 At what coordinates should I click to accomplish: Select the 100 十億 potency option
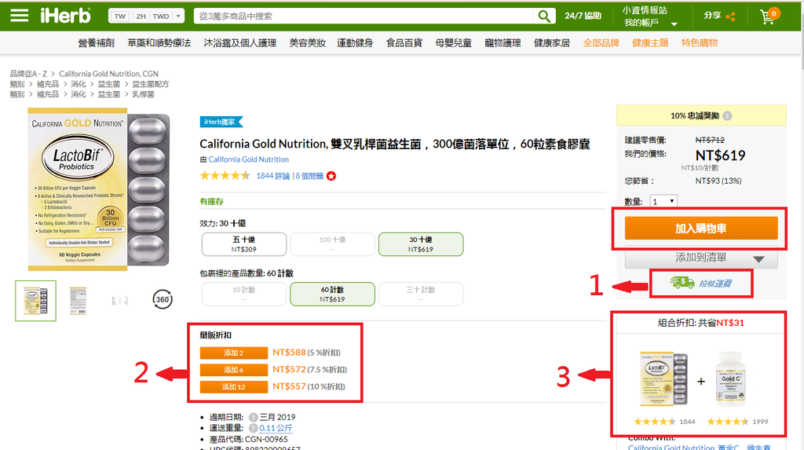point(332,244)
